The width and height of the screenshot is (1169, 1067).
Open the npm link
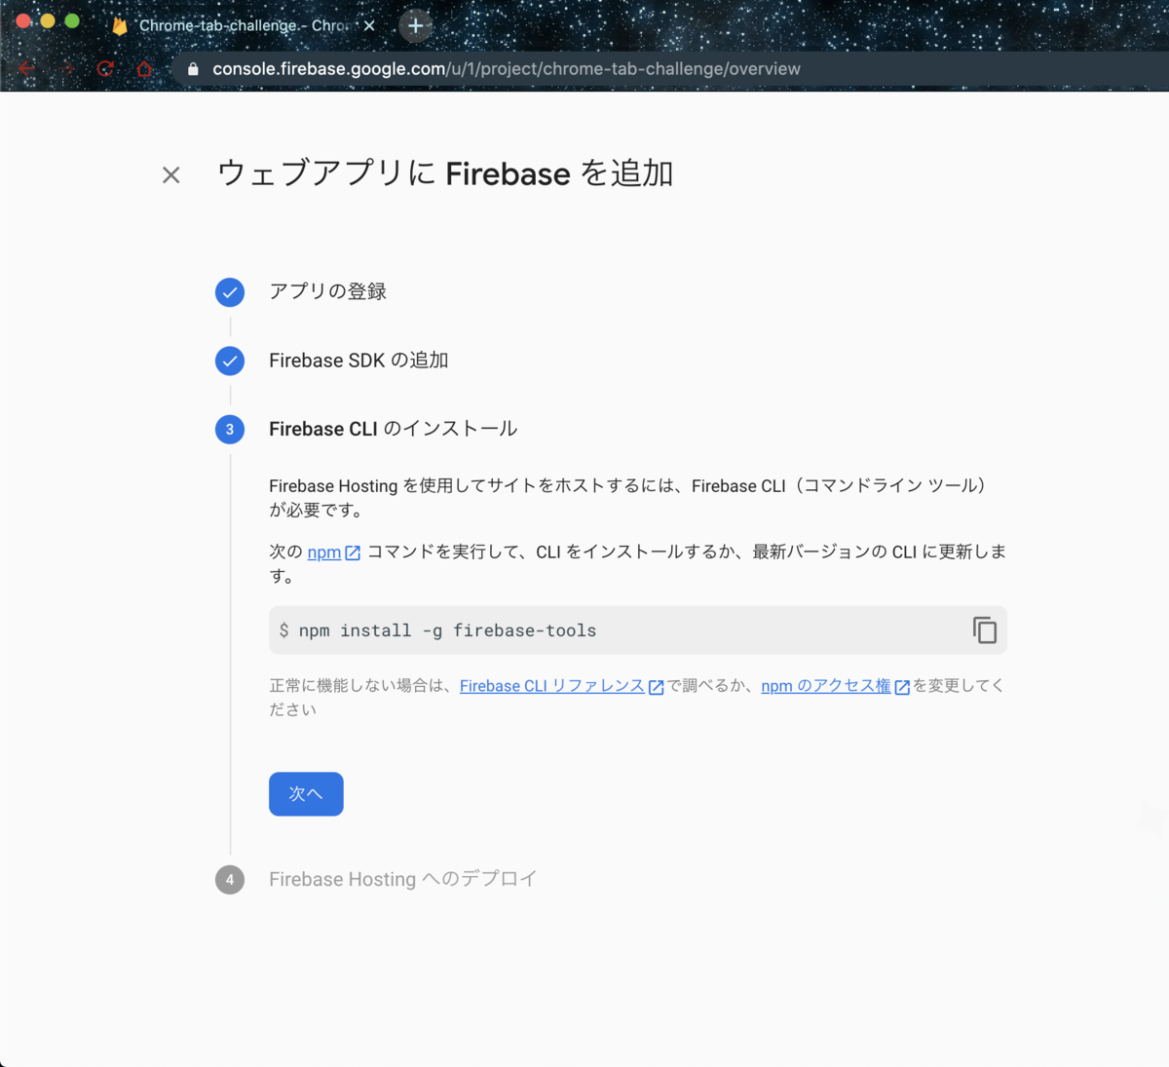tap(324, 553)
